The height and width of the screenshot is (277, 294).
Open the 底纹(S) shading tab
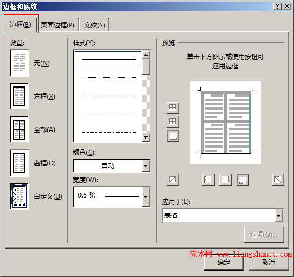94,25
